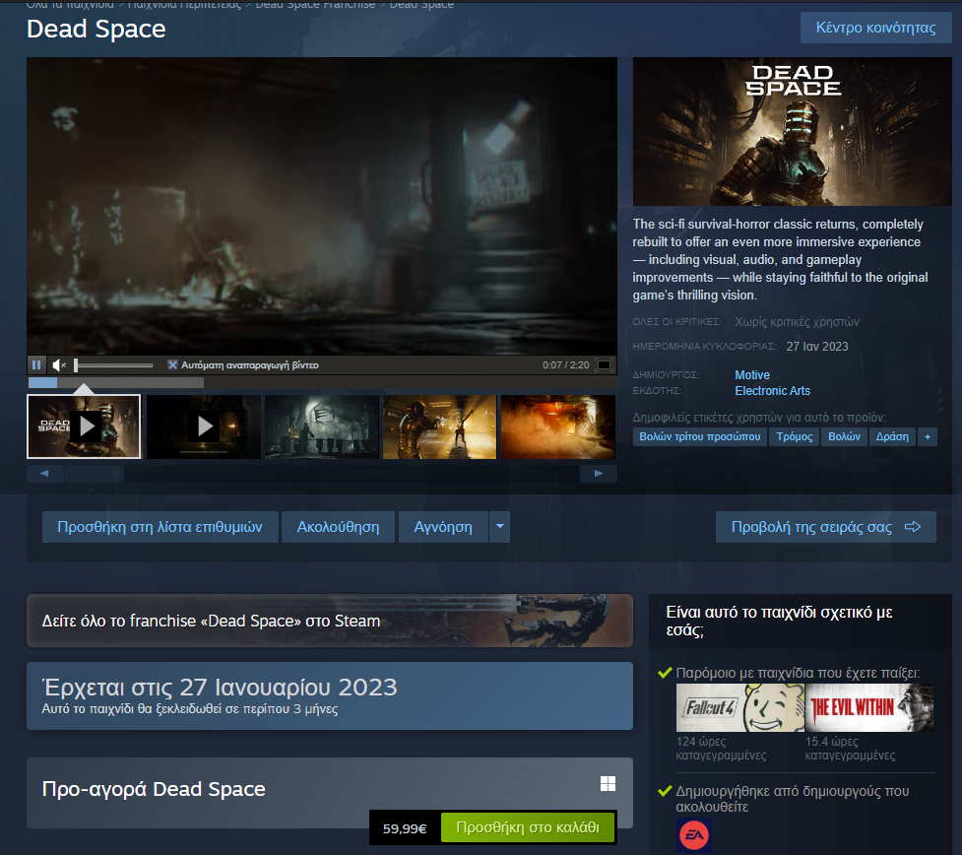Click the plus button to add tags
This screenshot has height=855, width=962.
click(928, 437)
